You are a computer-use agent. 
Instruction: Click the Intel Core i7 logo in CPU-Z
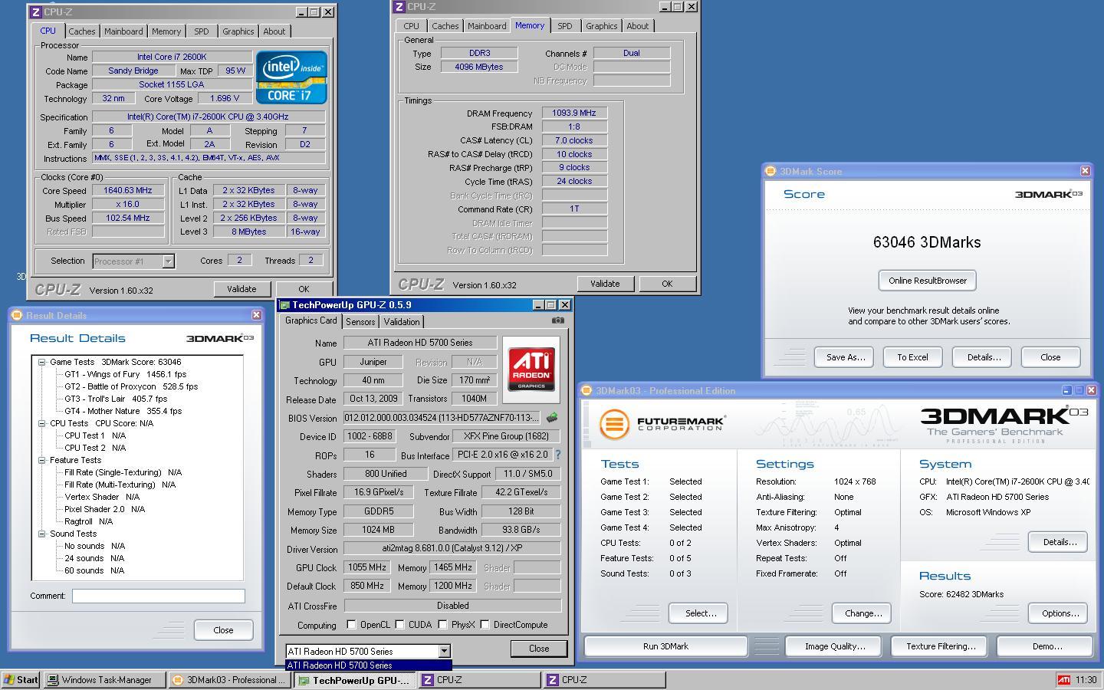click(291, 77)
